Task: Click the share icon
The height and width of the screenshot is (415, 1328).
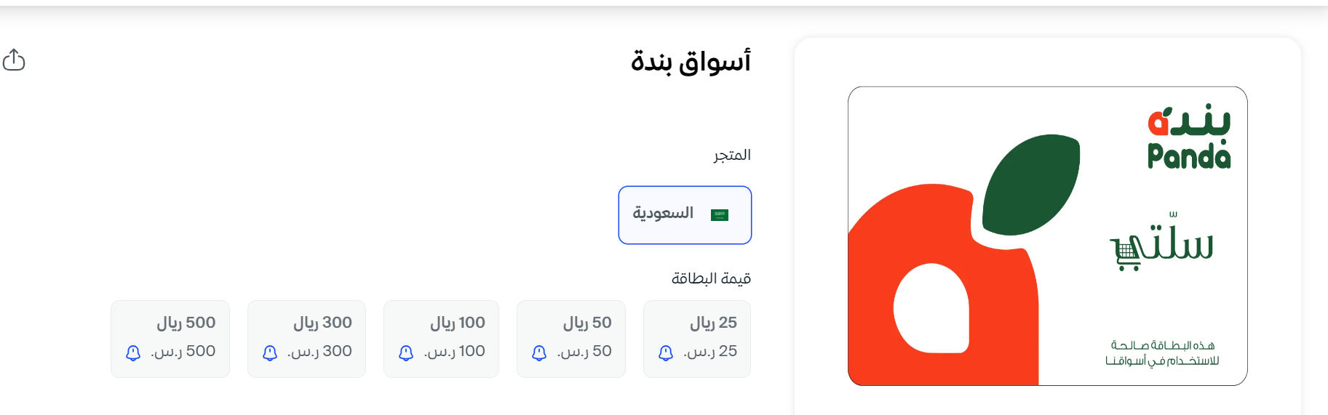Action: [14, 60]
